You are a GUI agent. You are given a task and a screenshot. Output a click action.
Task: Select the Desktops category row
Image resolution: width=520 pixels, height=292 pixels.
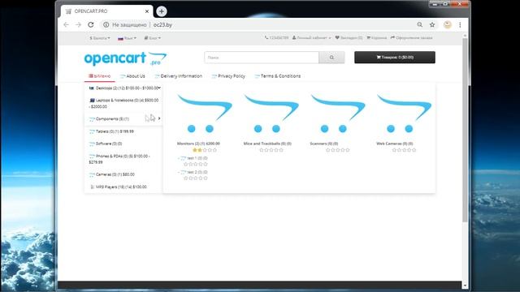(123, 88)
